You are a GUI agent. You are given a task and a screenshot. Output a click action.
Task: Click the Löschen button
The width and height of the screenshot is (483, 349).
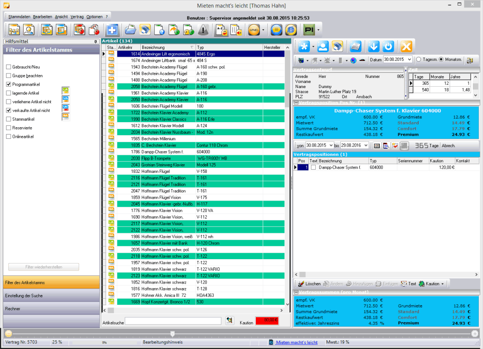pyautogui.click(x=309, y=284)
